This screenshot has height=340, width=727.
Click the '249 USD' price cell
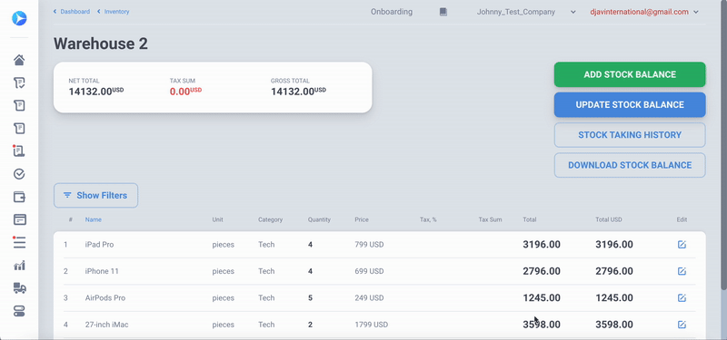click(x=369, y=298)
